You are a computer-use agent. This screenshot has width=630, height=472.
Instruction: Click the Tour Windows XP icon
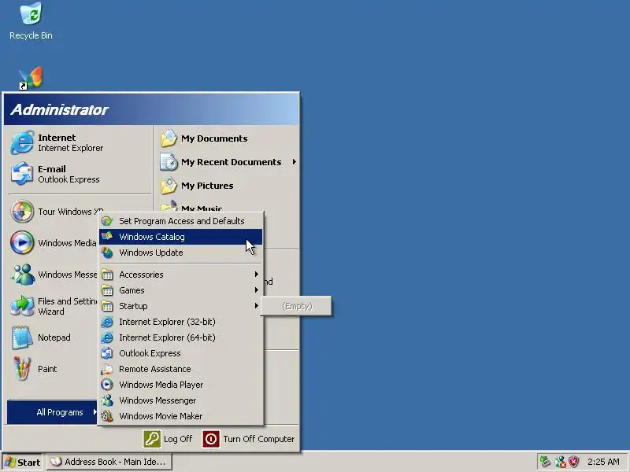[x=22, y=212]
